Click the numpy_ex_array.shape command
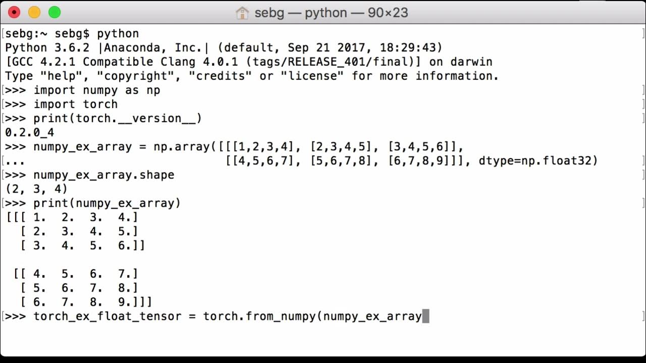646x363 pixels. coord(104,175)
